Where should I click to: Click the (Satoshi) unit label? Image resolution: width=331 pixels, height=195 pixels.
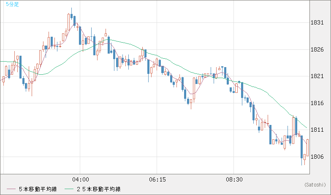[x=315, y=185]
